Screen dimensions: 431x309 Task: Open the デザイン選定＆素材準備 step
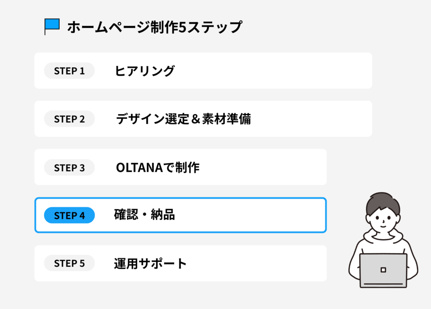(183, 119)
